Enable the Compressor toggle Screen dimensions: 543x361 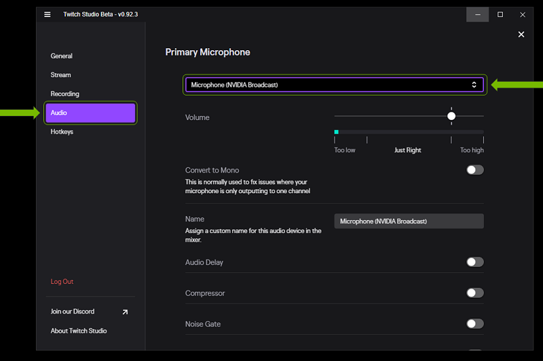pyautogui.click(x=474, y=293)
